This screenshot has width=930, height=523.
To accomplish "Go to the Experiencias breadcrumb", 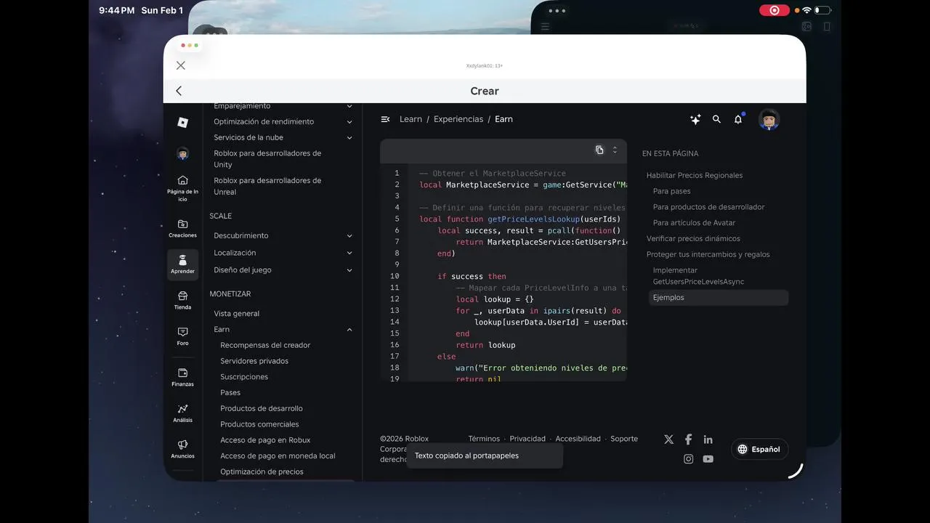I will (x=458, y=119).
